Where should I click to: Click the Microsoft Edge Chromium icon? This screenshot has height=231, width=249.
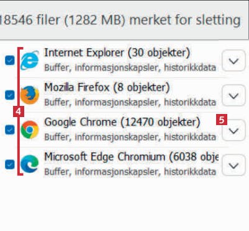30,164
